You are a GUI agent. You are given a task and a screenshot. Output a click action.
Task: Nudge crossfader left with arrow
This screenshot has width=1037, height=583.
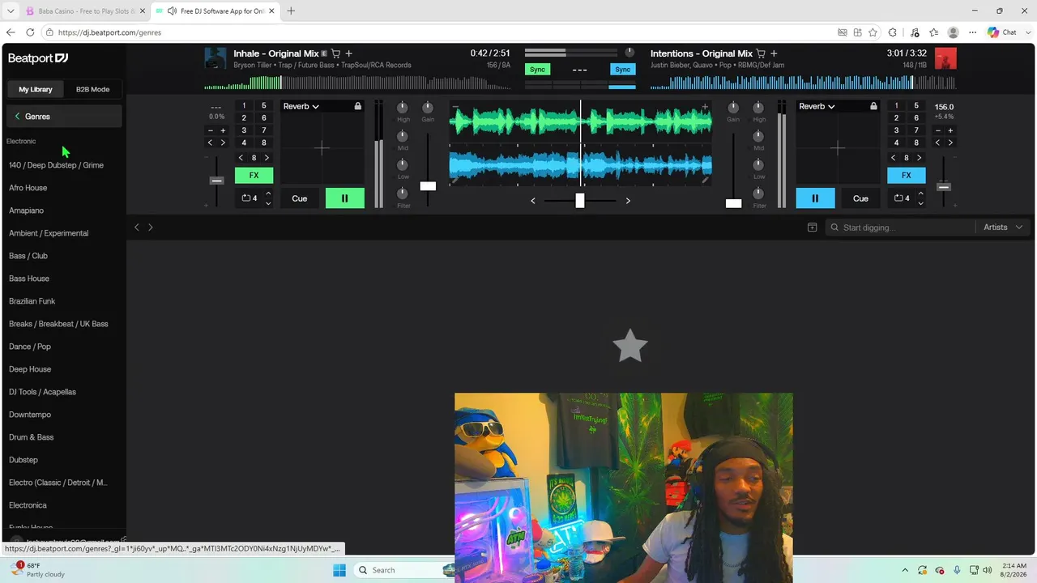coord(532,201)
